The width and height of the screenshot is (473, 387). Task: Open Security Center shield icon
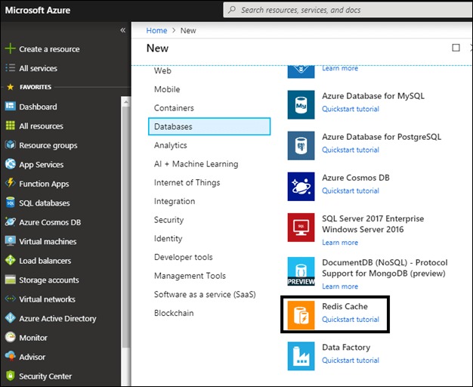[11, 376]
